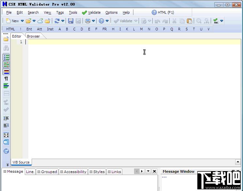The image size is (243, 191).
Task: Click in editor line 1 text area
Action: point(134,42)
